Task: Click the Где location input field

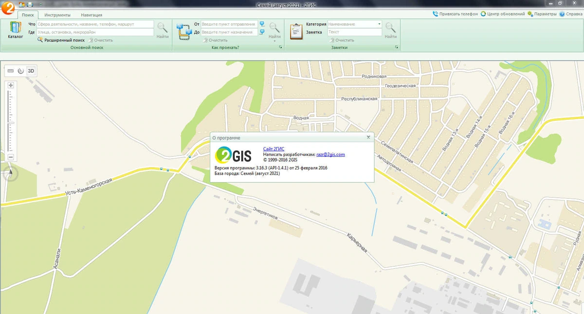Action: (x=95, y=32)
